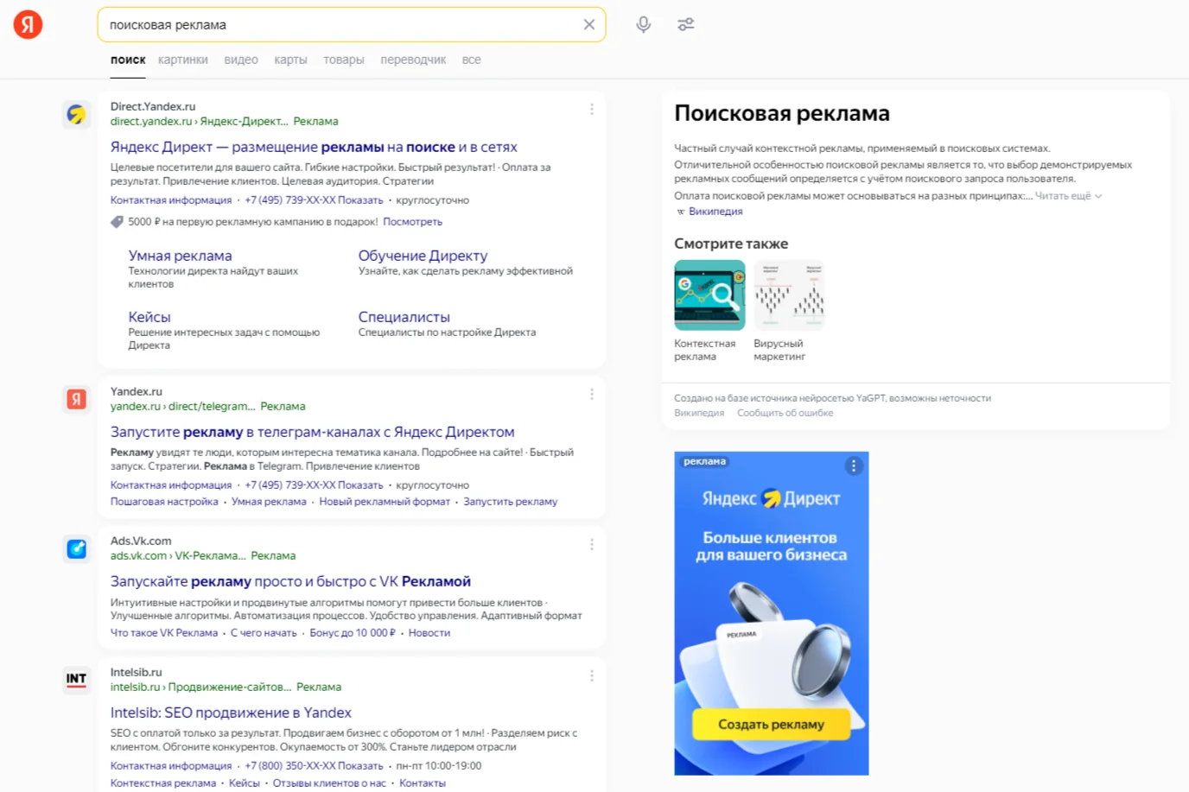Expand description with Читать ещё

[x=1068, y=196]
